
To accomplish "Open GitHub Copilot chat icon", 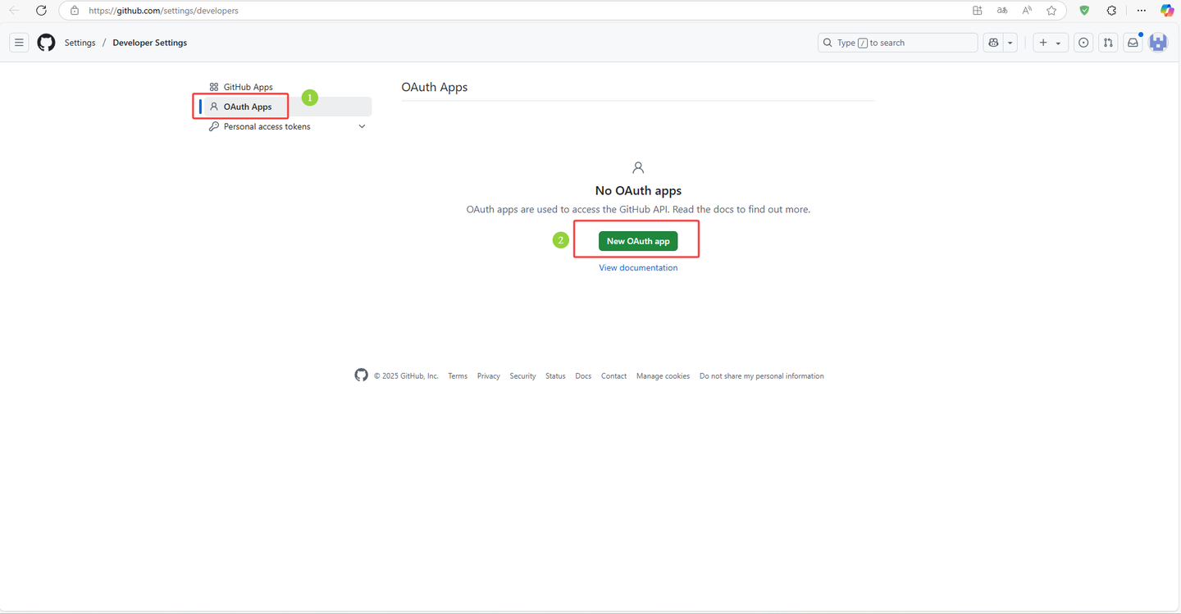I will (993, 43).
